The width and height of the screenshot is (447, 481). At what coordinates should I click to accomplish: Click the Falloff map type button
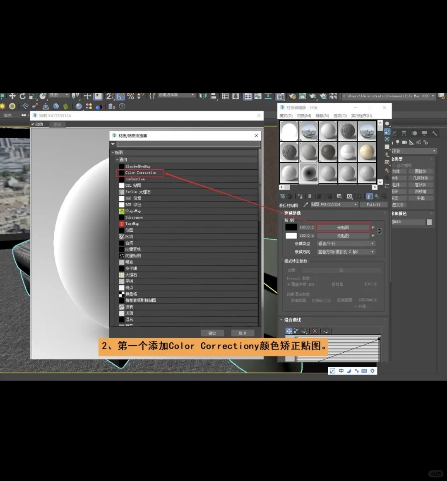(373, 204)
